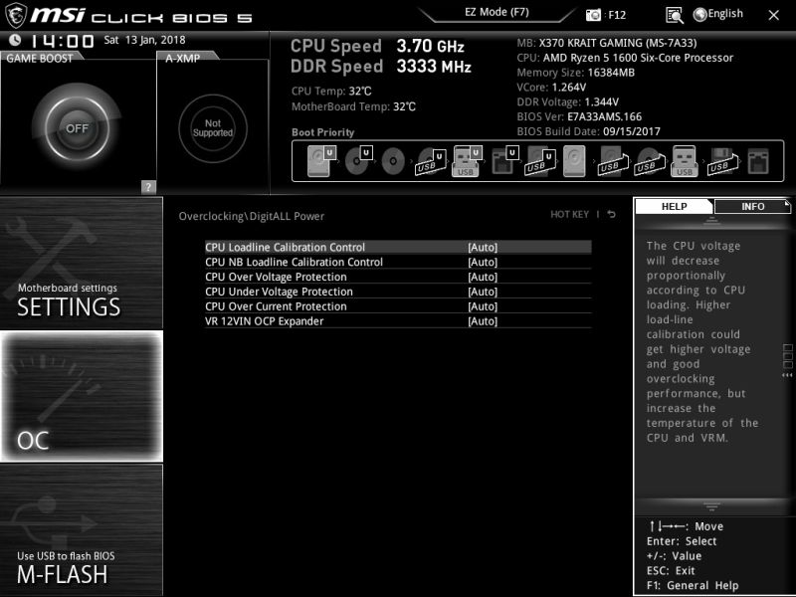Viewport: 796px width, 597px height.
Task: Select the UEFI network boot device icon
Action: coord(504,160)
